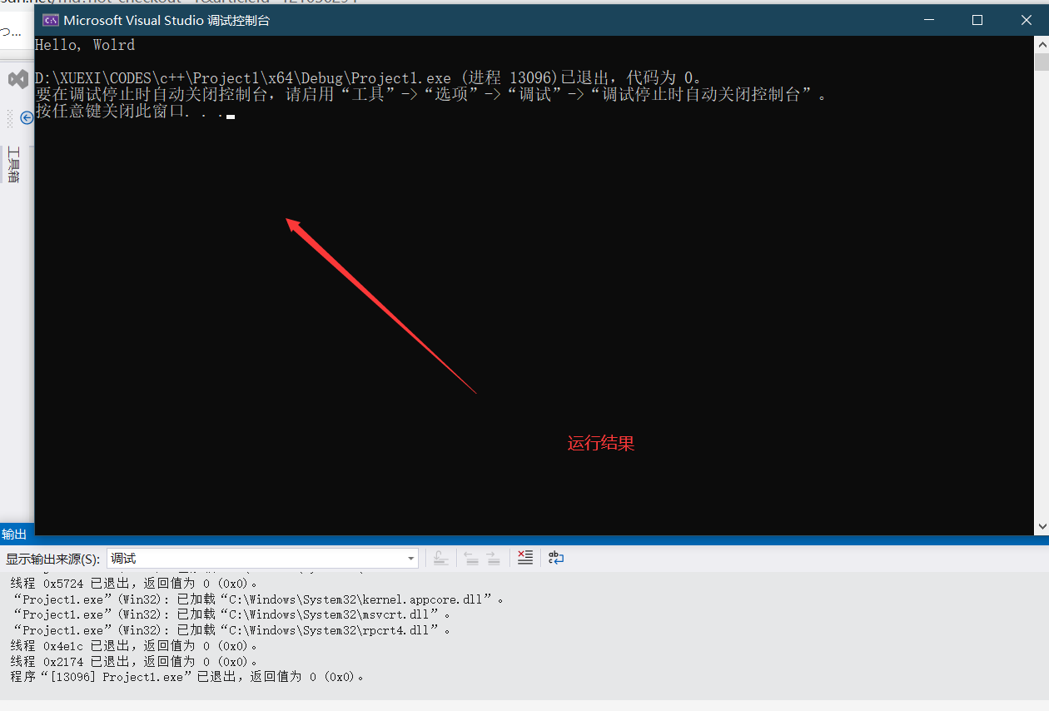Click console scrollbar down arrow
The width and height of the screenshot is (1049, 711).
[x=1042, y=526]
